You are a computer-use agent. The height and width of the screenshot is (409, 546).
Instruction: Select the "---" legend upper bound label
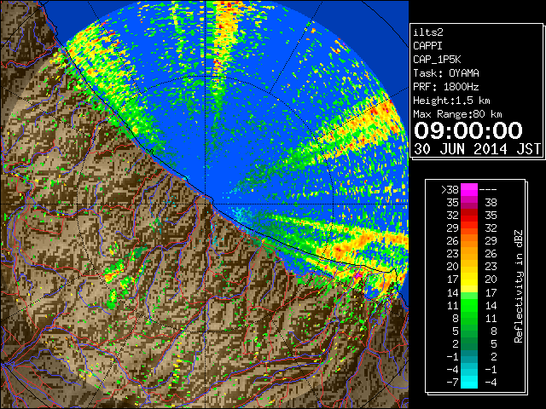[488, 189]
